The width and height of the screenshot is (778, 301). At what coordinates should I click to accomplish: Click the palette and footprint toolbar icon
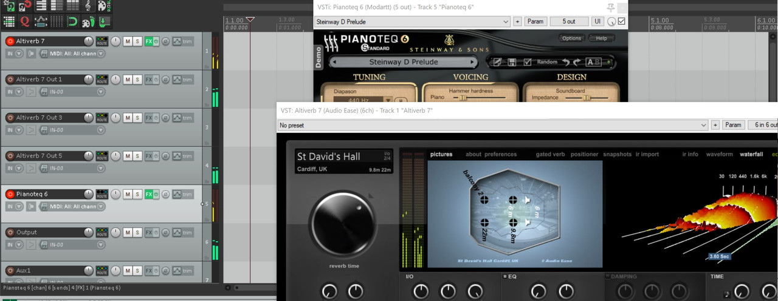click(x=88, y=22)
